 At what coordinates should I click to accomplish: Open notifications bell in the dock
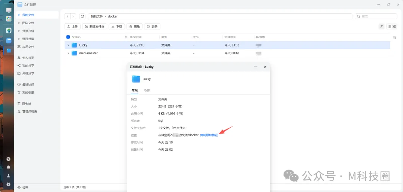click(9, 167)
